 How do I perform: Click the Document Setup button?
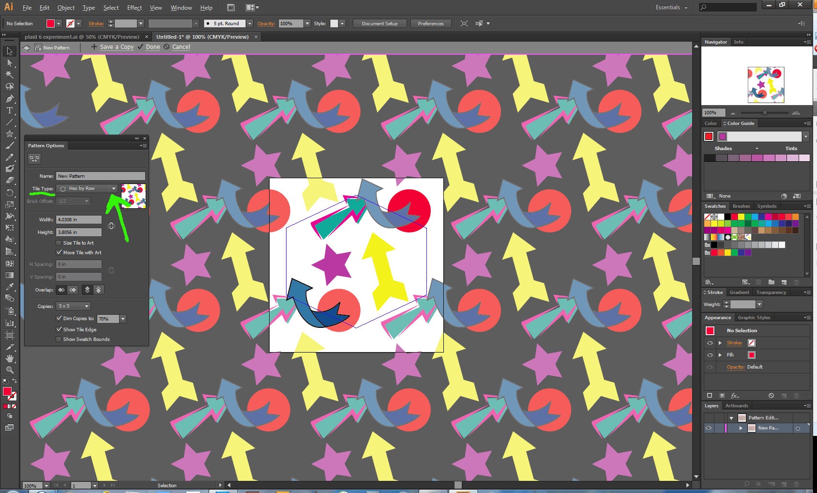379,23
